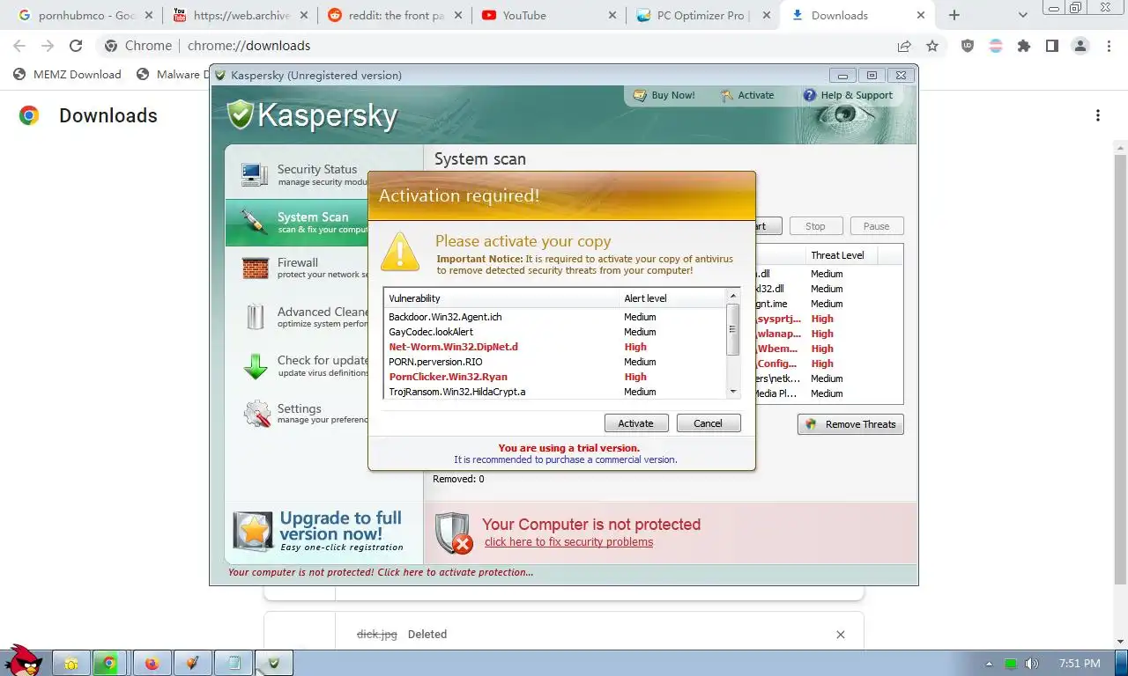Toggle the Chrome side panel icon
1128x676 pixels.
pos(1052,46)
